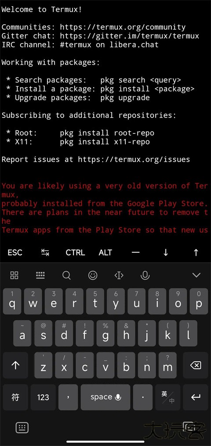This screenshot has height=446, width=211.
Task: Tap the space bar
Action: (x=105, y=397)
